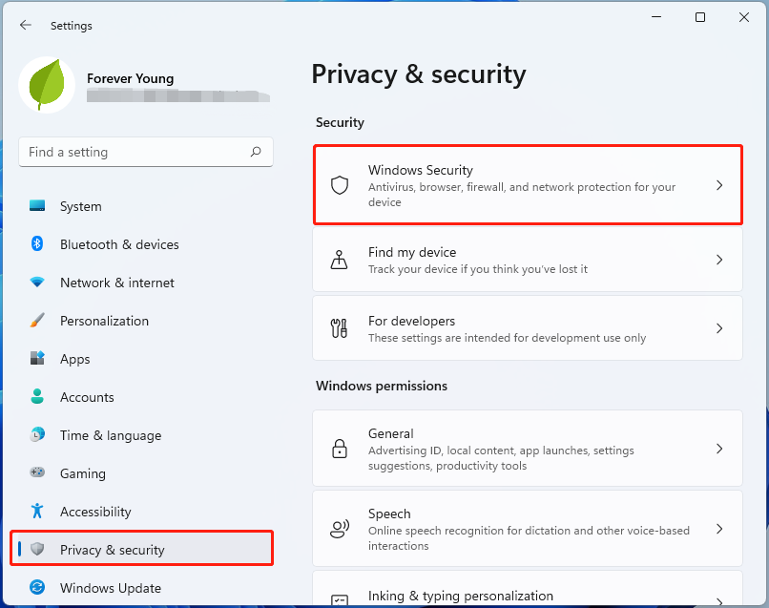769x608 pixels.
Task: Click the search magnifier icon
Action: [x=256, y=152]
